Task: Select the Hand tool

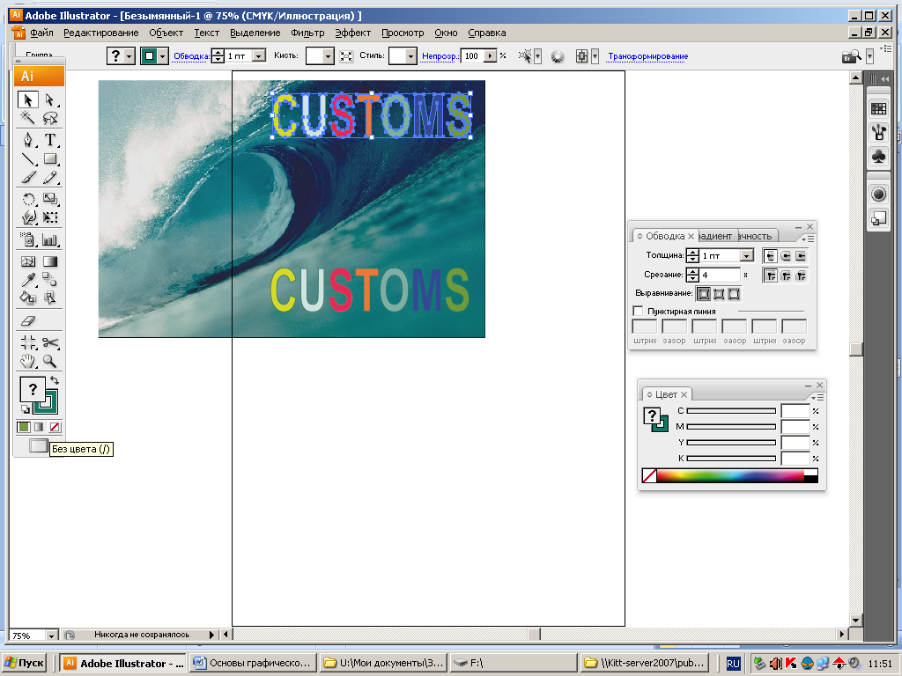Action: coord(27,361)
